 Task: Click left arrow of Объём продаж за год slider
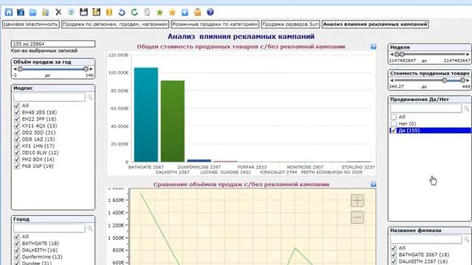15,69
